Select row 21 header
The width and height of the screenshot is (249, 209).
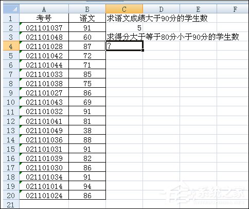point(11,204)
